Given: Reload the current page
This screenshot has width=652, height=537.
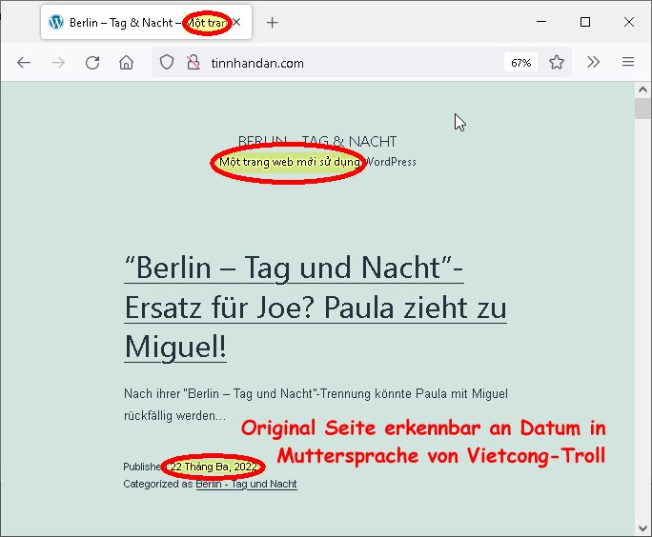Looking at the screenshot, I should tap(92, 63).
